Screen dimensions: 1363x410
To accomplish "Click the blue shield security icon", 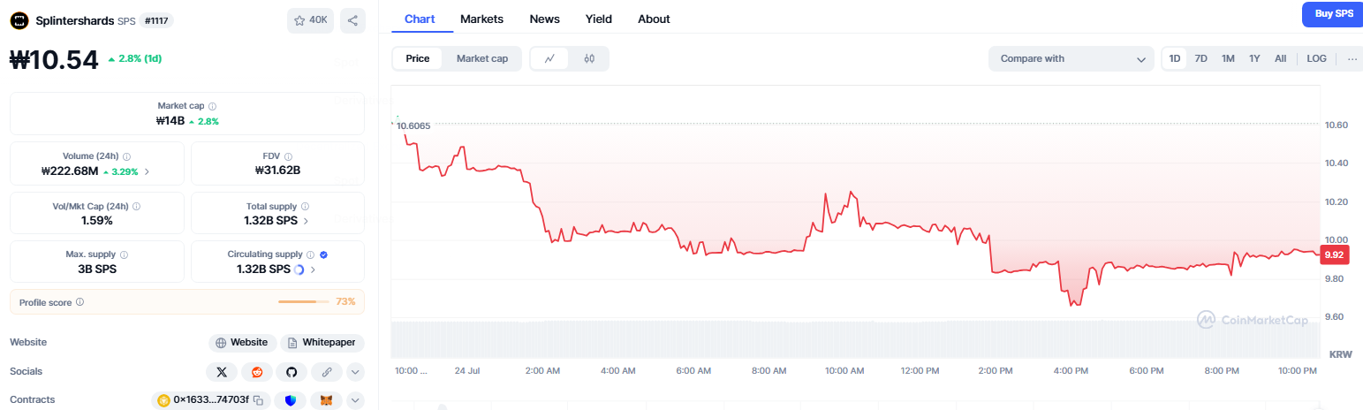I will [x=291, y=401].
